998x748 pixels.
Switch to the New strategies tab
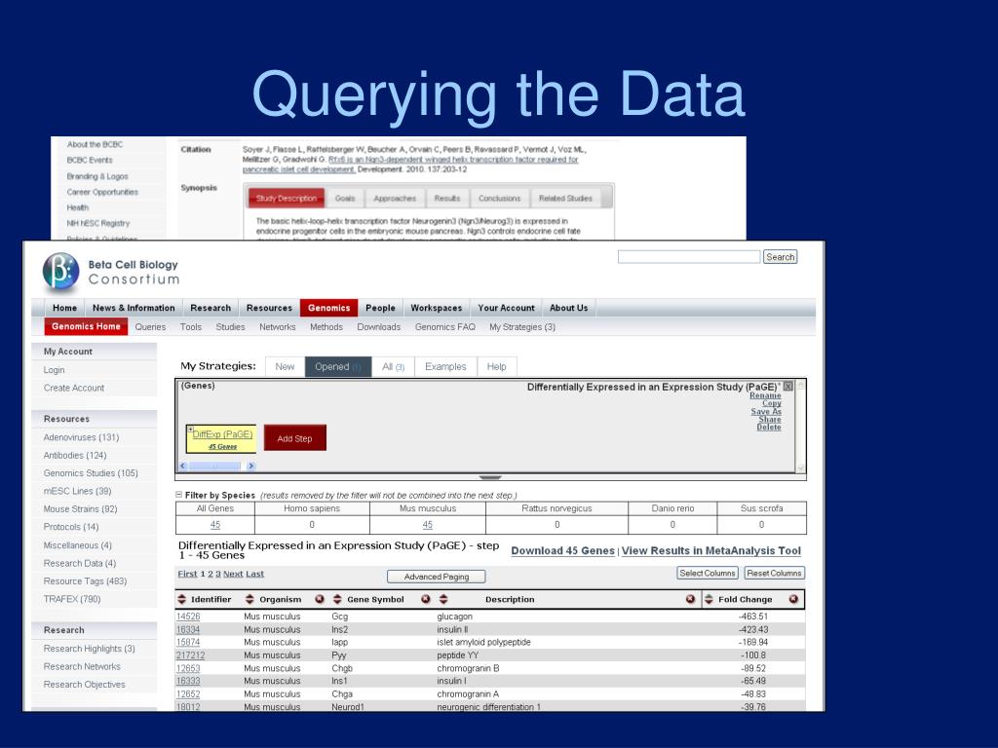tap(285, 366)
